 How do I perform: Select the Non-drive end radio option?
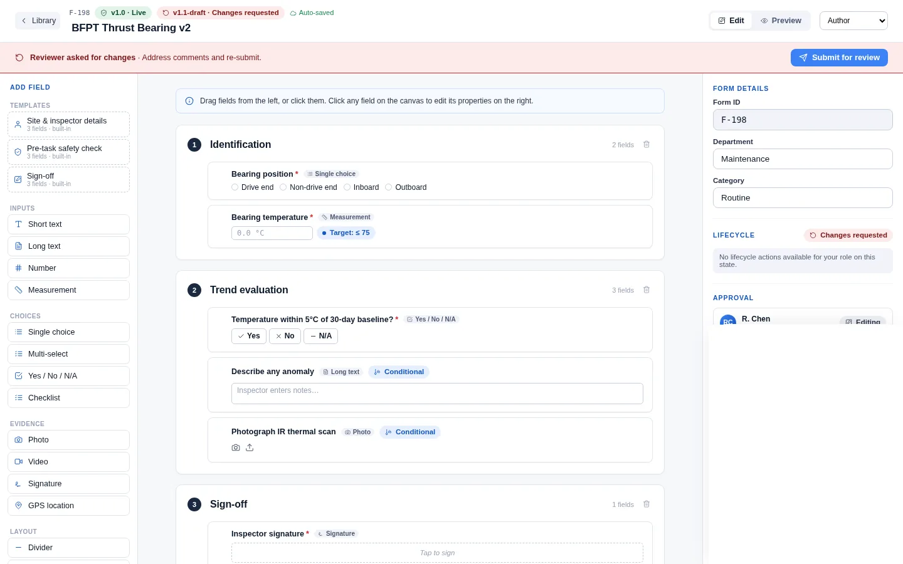tap(283, 187)
